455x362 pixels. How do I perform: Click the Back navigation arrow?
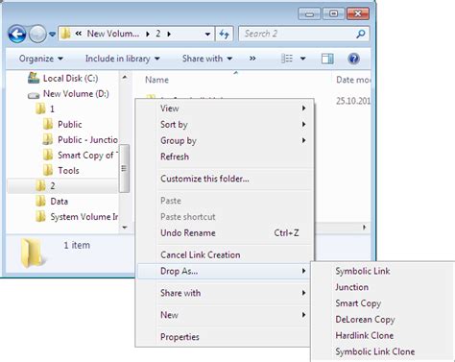pyautogui.click(x=17, y=34)
